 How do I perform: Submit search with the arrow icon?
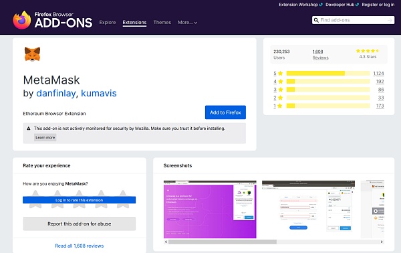390,20
